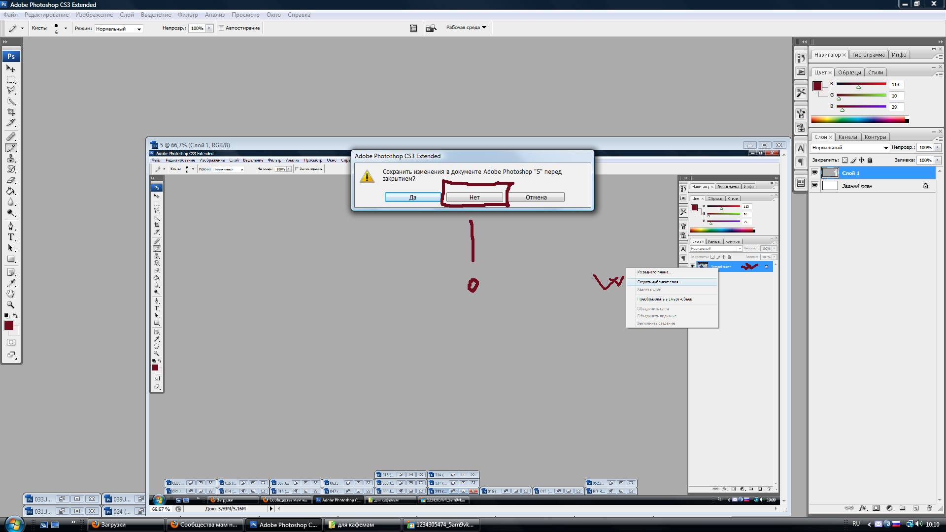
Task: Expand the Заливка fill slider arrow
Action: pyautogui.click(x=937, y=160)
